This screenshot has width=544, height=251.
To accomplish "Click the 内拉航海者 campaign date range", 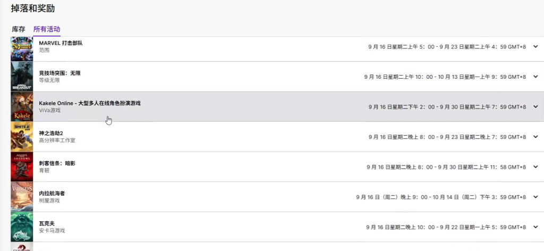I will click(441, 197).
